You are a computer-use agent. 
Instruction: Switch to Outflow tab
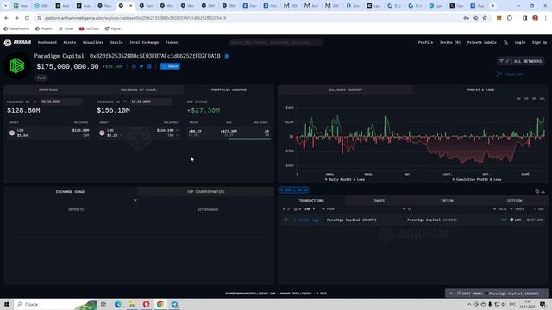coord(514,201)
